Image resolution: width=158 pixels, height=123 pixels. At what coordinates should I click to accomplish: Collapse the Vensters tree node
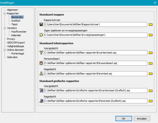click(x=4, y=28)
